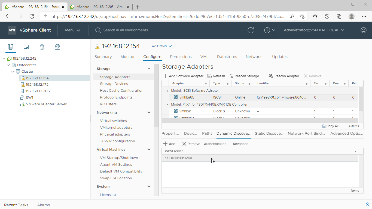372x209 pixels.
Task: Collapse the Virtual Machines sidebar section
Action: (149, 150)
